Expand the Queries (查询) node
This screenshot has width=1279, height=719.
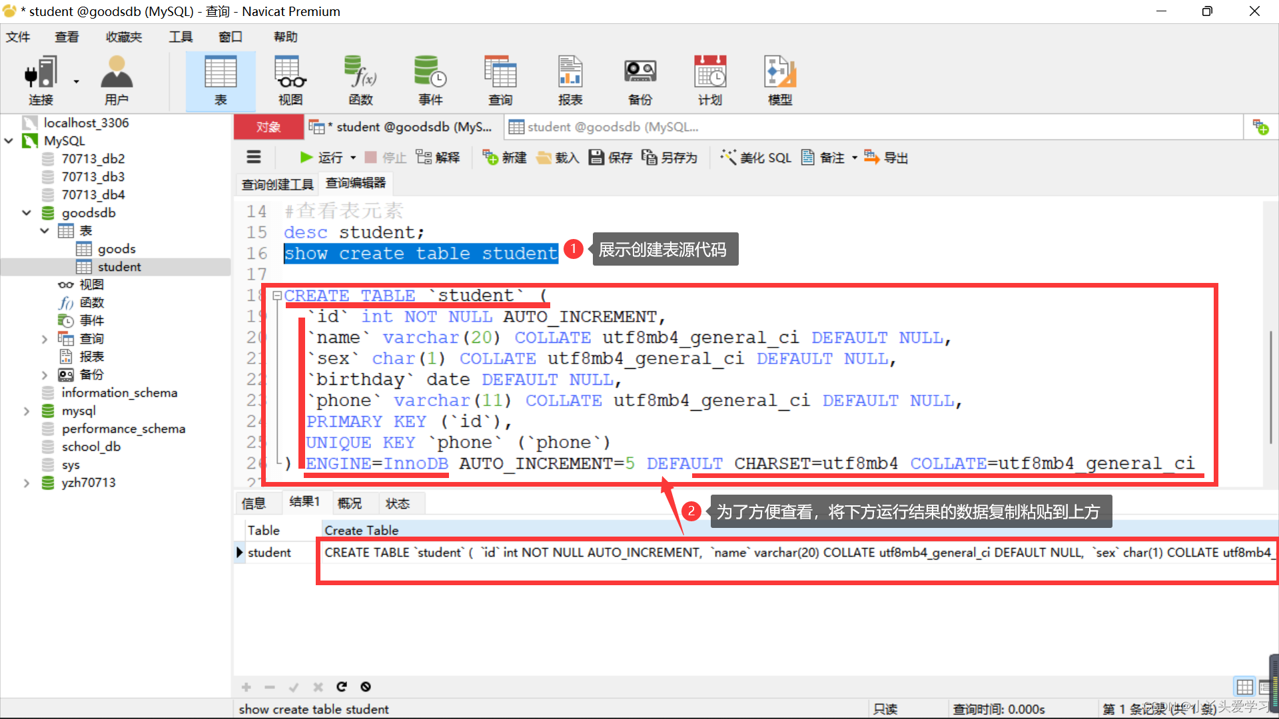(x=45, y=339)
